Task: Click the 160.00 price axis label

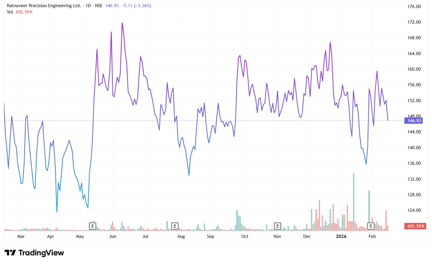Action: (414, 69)
